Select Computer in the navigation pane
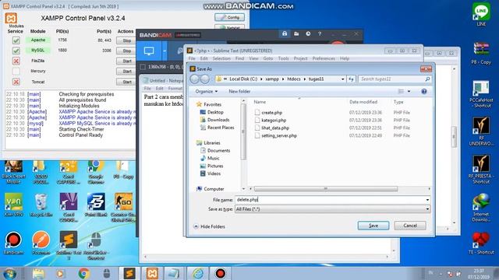Viewport: 499px width, 280px height. [x=214, y=189]
